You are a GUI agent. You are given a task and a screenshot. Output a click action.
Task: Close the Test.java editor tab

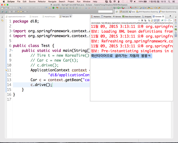70,17
